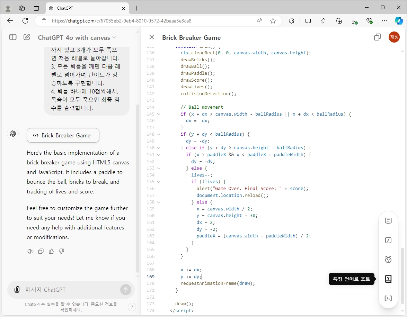Click the document.location.reload() line
Viewport: 407px width, 317px height.
(x=232, y=195)
